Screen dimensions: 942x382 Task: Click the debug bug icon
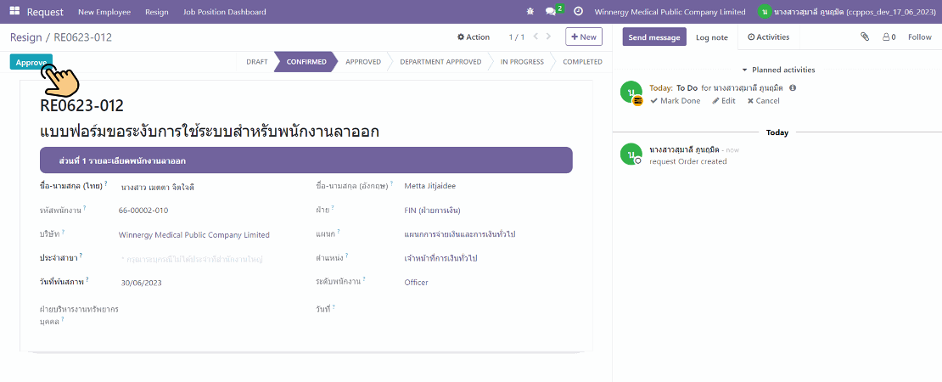pyautogui.click(x=530, y=12)
